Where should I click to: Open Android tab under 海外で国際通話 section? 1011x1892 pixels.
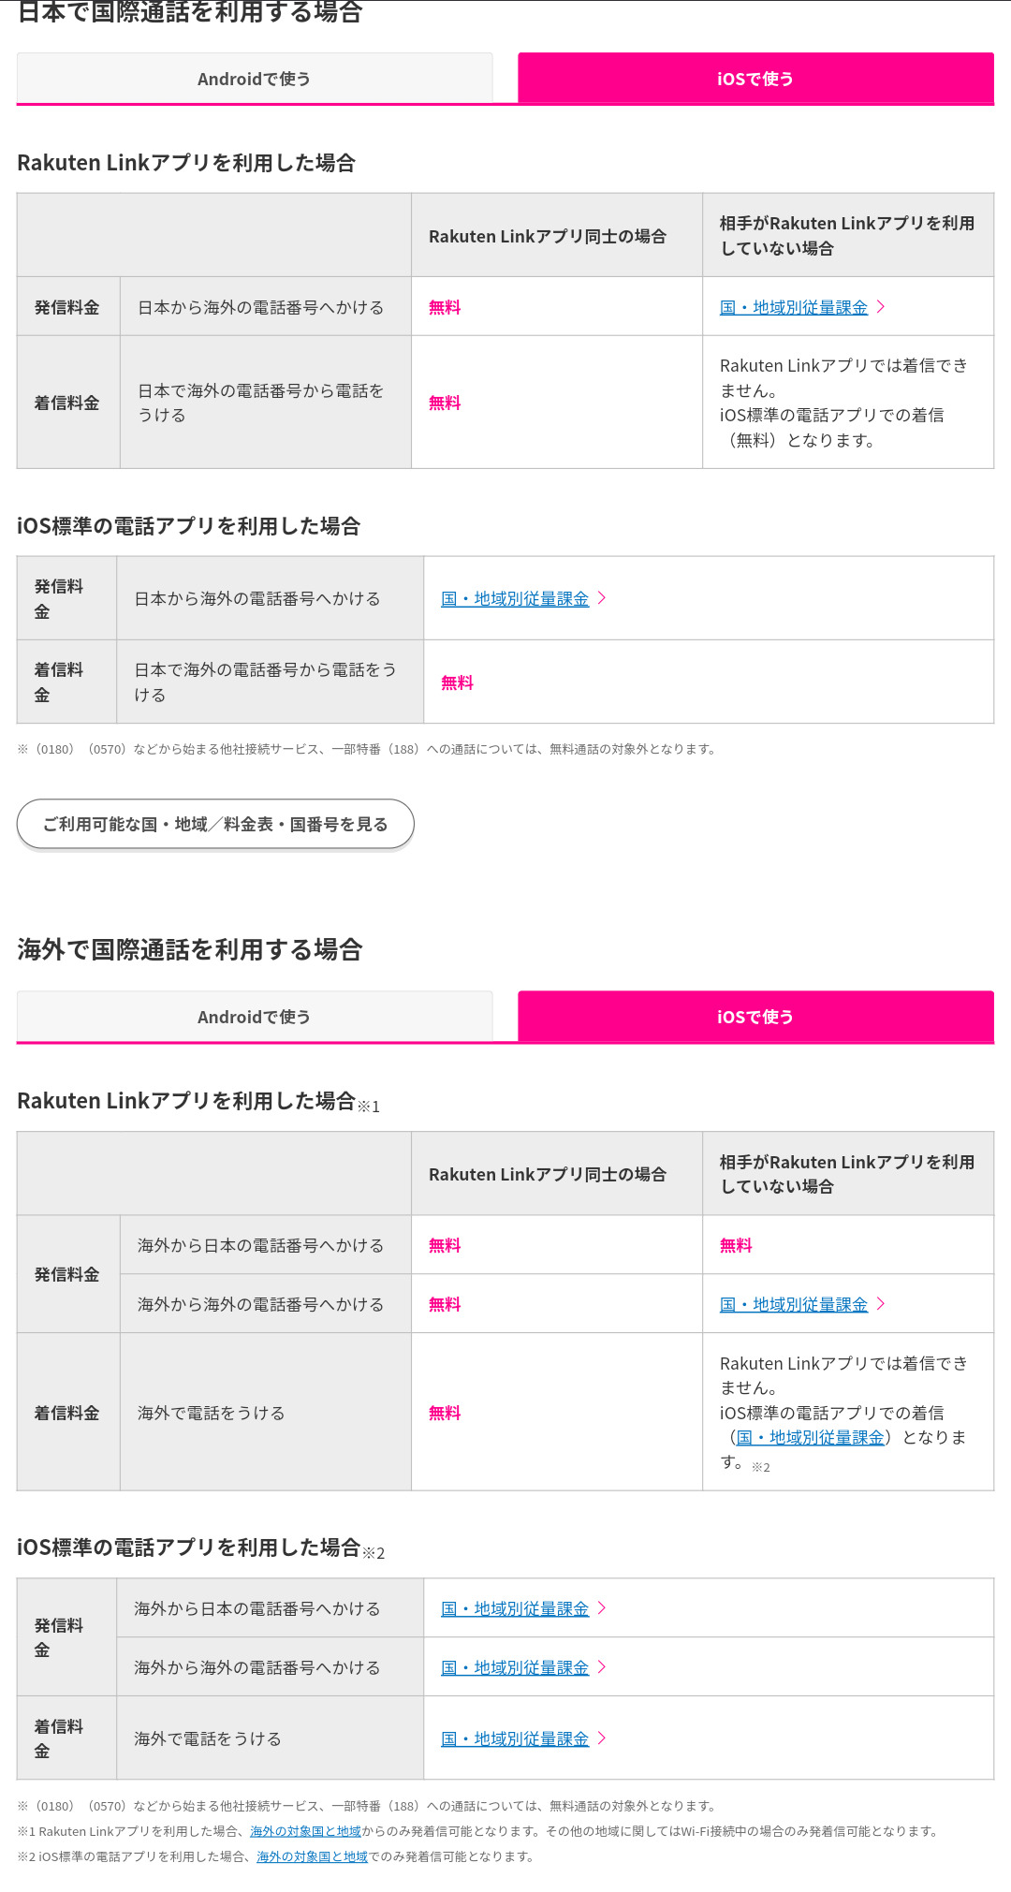[254, 1017]
